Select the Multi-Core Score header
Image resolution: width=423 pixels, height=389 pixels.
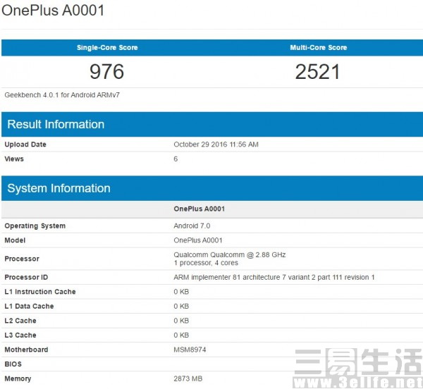click(x=319, y=48)
